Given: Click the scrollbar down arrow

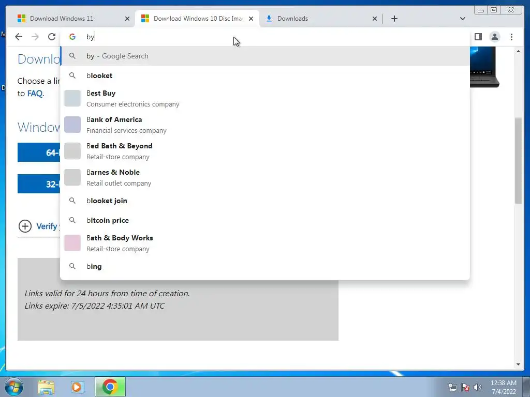Looking at the screenshot, I should point(518,364).
